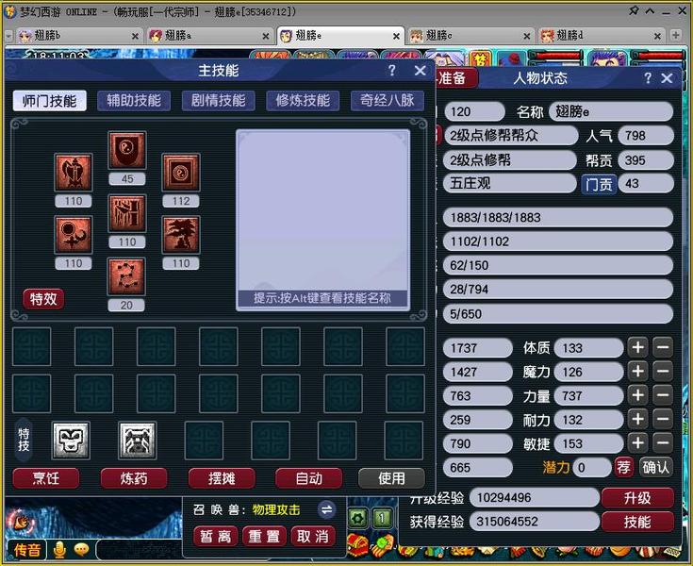693x566 pixels.
Task: Decrease 体质 with minus button
Action: pyautogui.click(x=663, y=347)
